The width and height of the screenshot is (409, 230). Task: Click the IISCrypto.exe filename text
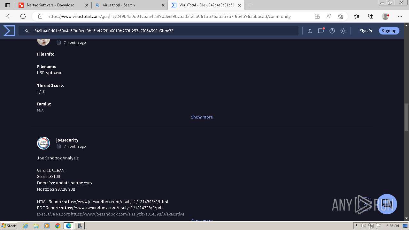click(x=50, y=73)
